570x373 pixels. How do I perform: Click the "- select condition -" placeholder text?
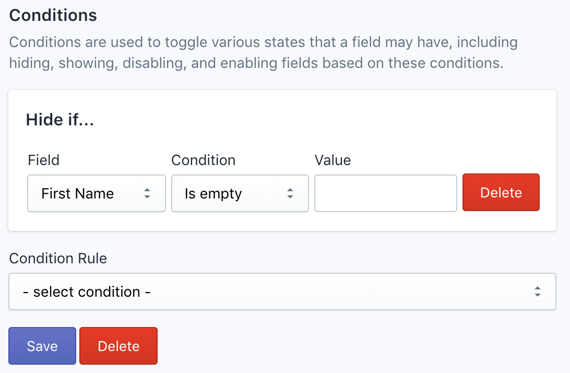[87, 292]
